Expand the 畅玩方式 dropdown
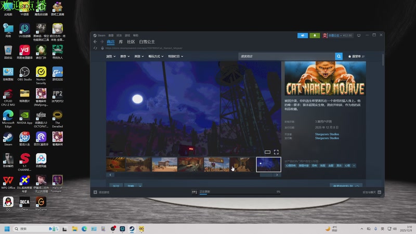Screen dimensions: 416x234 [156, 56]
